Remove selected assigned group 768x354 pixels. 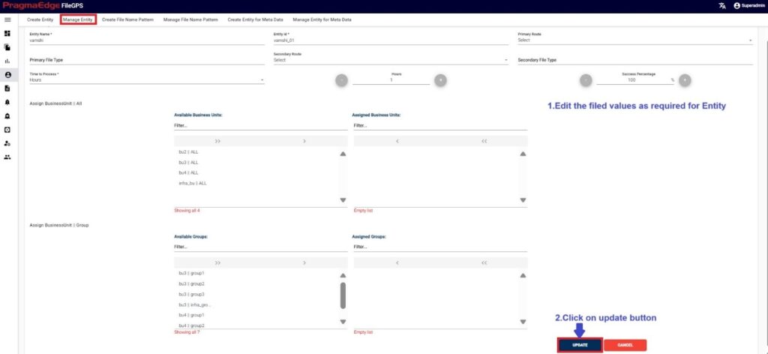pos(397,263)
